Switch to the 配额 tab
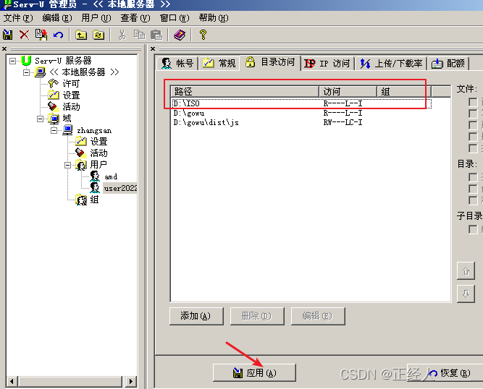The height and width of the screenshot is (389, 483). coord(448,64)
